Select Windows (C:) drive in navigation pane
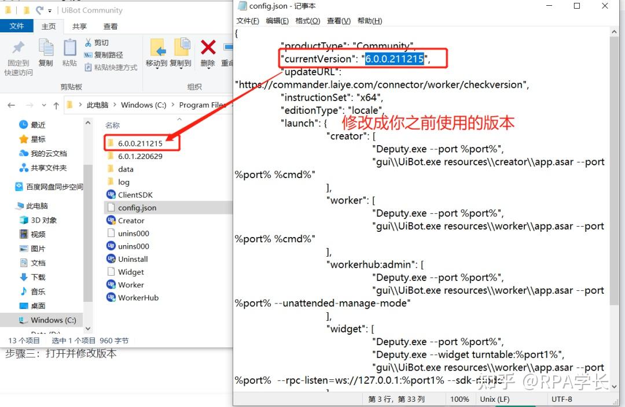 coord(42,320)
